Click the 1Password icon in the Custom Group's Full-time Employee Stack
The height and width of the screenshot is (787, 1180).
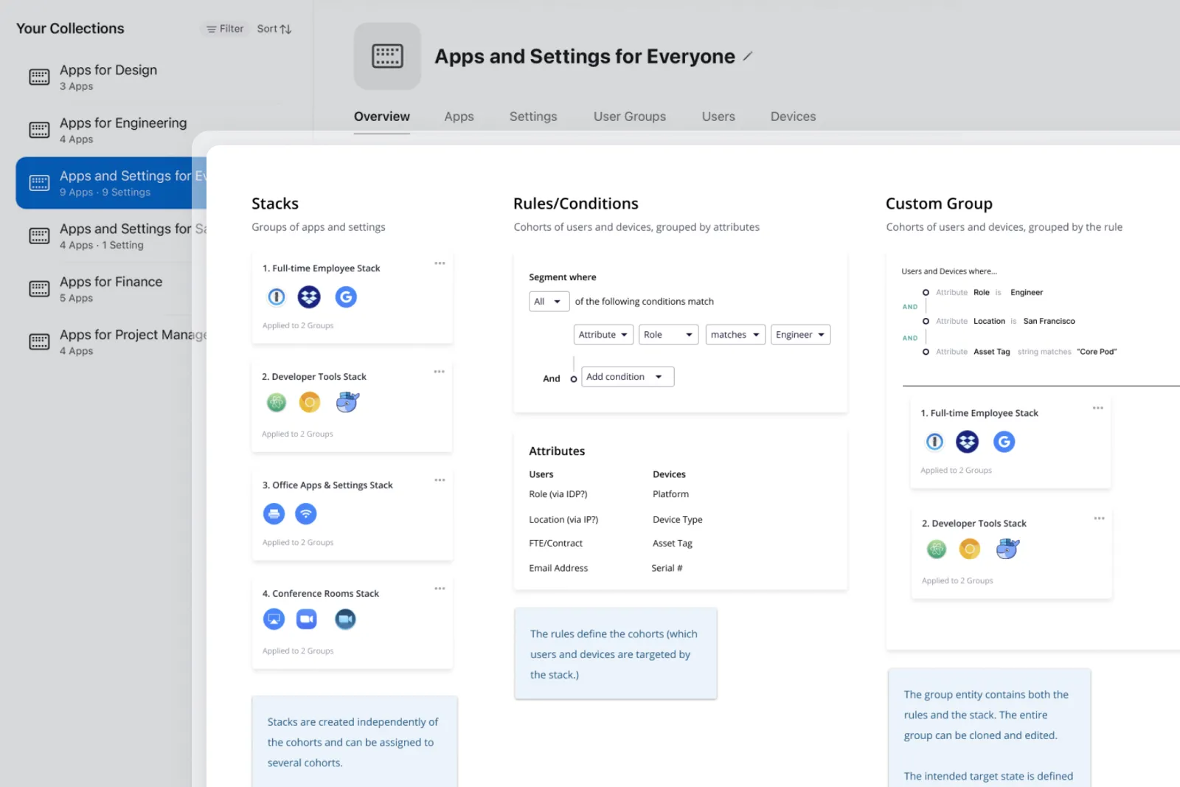pyautogui.click(x=934, y=441)
